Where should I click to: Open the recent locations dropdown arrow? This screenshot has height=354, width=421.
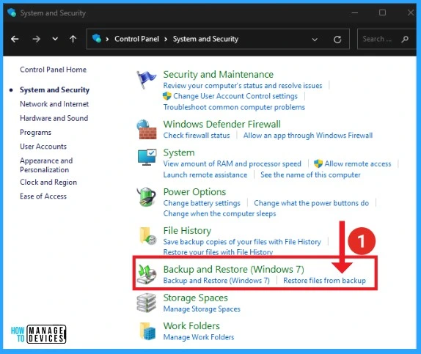(x=55, y=39)
